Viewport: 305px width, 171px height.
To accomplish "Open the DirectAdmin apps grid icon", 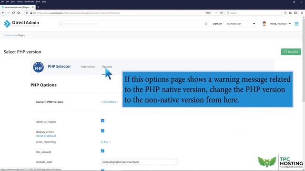I will pyautogui.click(x=296, y=24).
